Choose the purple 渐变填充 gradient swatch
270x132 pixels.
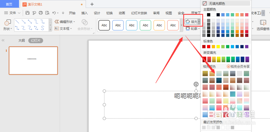(x=247, y=59)
